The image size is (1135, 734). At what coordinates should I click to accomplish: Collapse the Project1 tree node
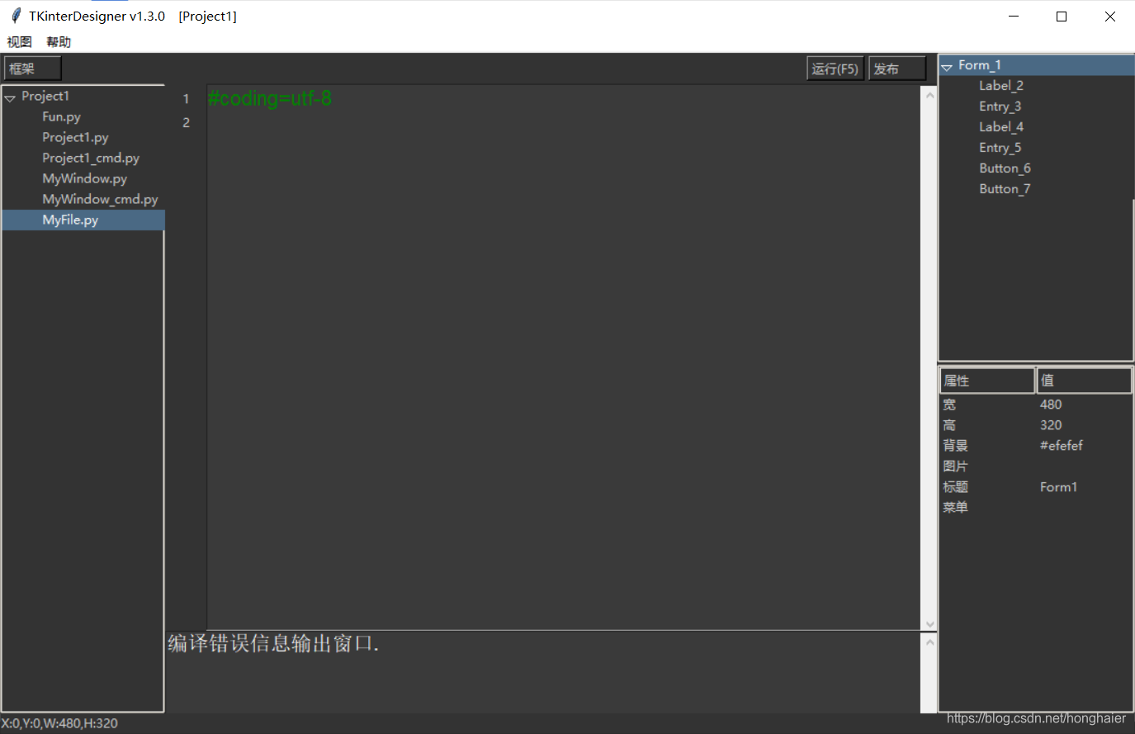point(10,97)
